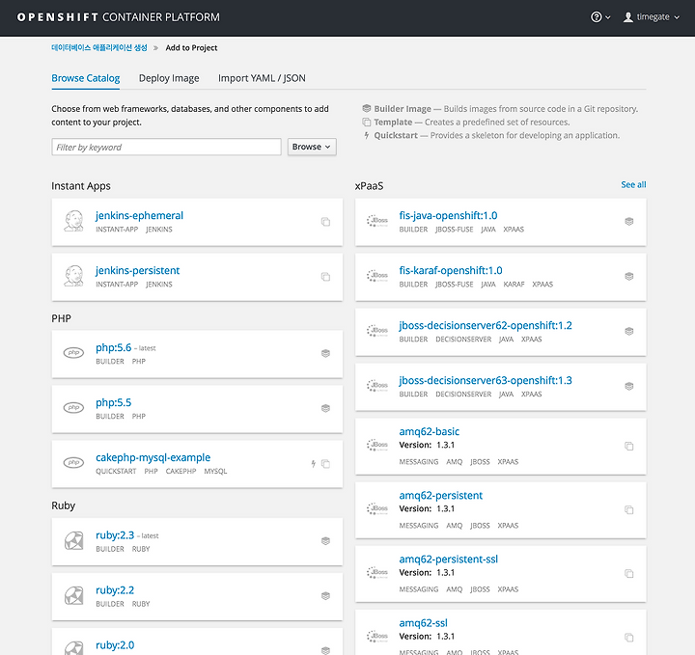Click the builder icon on jboss-decisionserver62-openshift:1.2

point(629,331)
